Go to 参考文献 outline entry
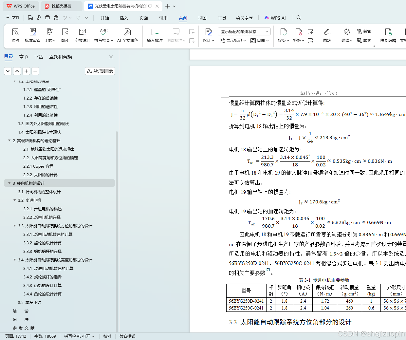 point(24,328)
